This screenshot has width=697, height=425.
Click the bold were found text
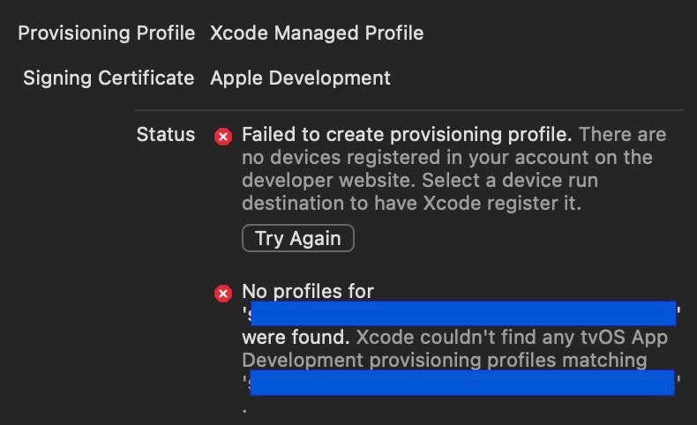(296, 338)
